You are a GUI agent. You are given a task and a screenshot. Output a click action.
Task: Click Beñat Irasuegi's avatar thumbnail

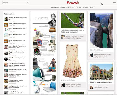click(x=6, y=25)
